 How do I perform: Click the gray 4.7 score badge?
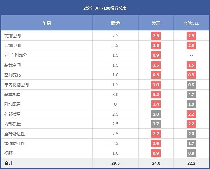pyautogui.click(x=191, y=95)
